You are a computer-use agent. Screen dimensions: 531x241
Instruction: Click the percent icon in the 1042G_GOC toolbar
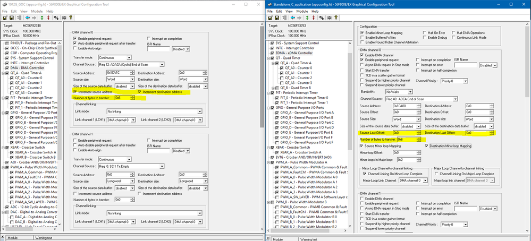click(x=56, y=17)
